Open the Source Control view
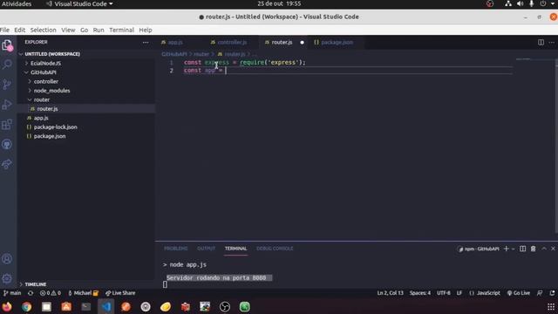This screenshot has height=314, width=558. pos(7,85)
